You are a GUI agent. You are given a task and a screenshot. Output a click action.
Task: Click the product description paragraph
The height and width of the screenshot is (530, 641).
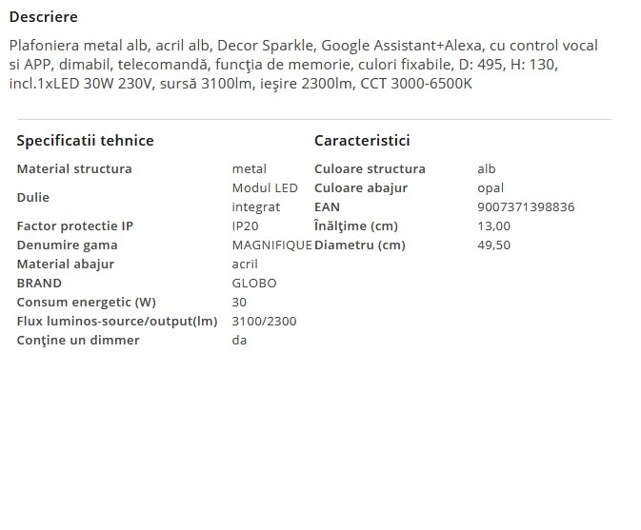coord(305,65)
